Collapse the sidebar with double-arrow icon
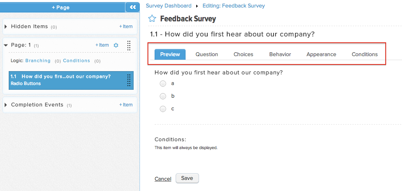402x191 pixels. click(132, 8)
